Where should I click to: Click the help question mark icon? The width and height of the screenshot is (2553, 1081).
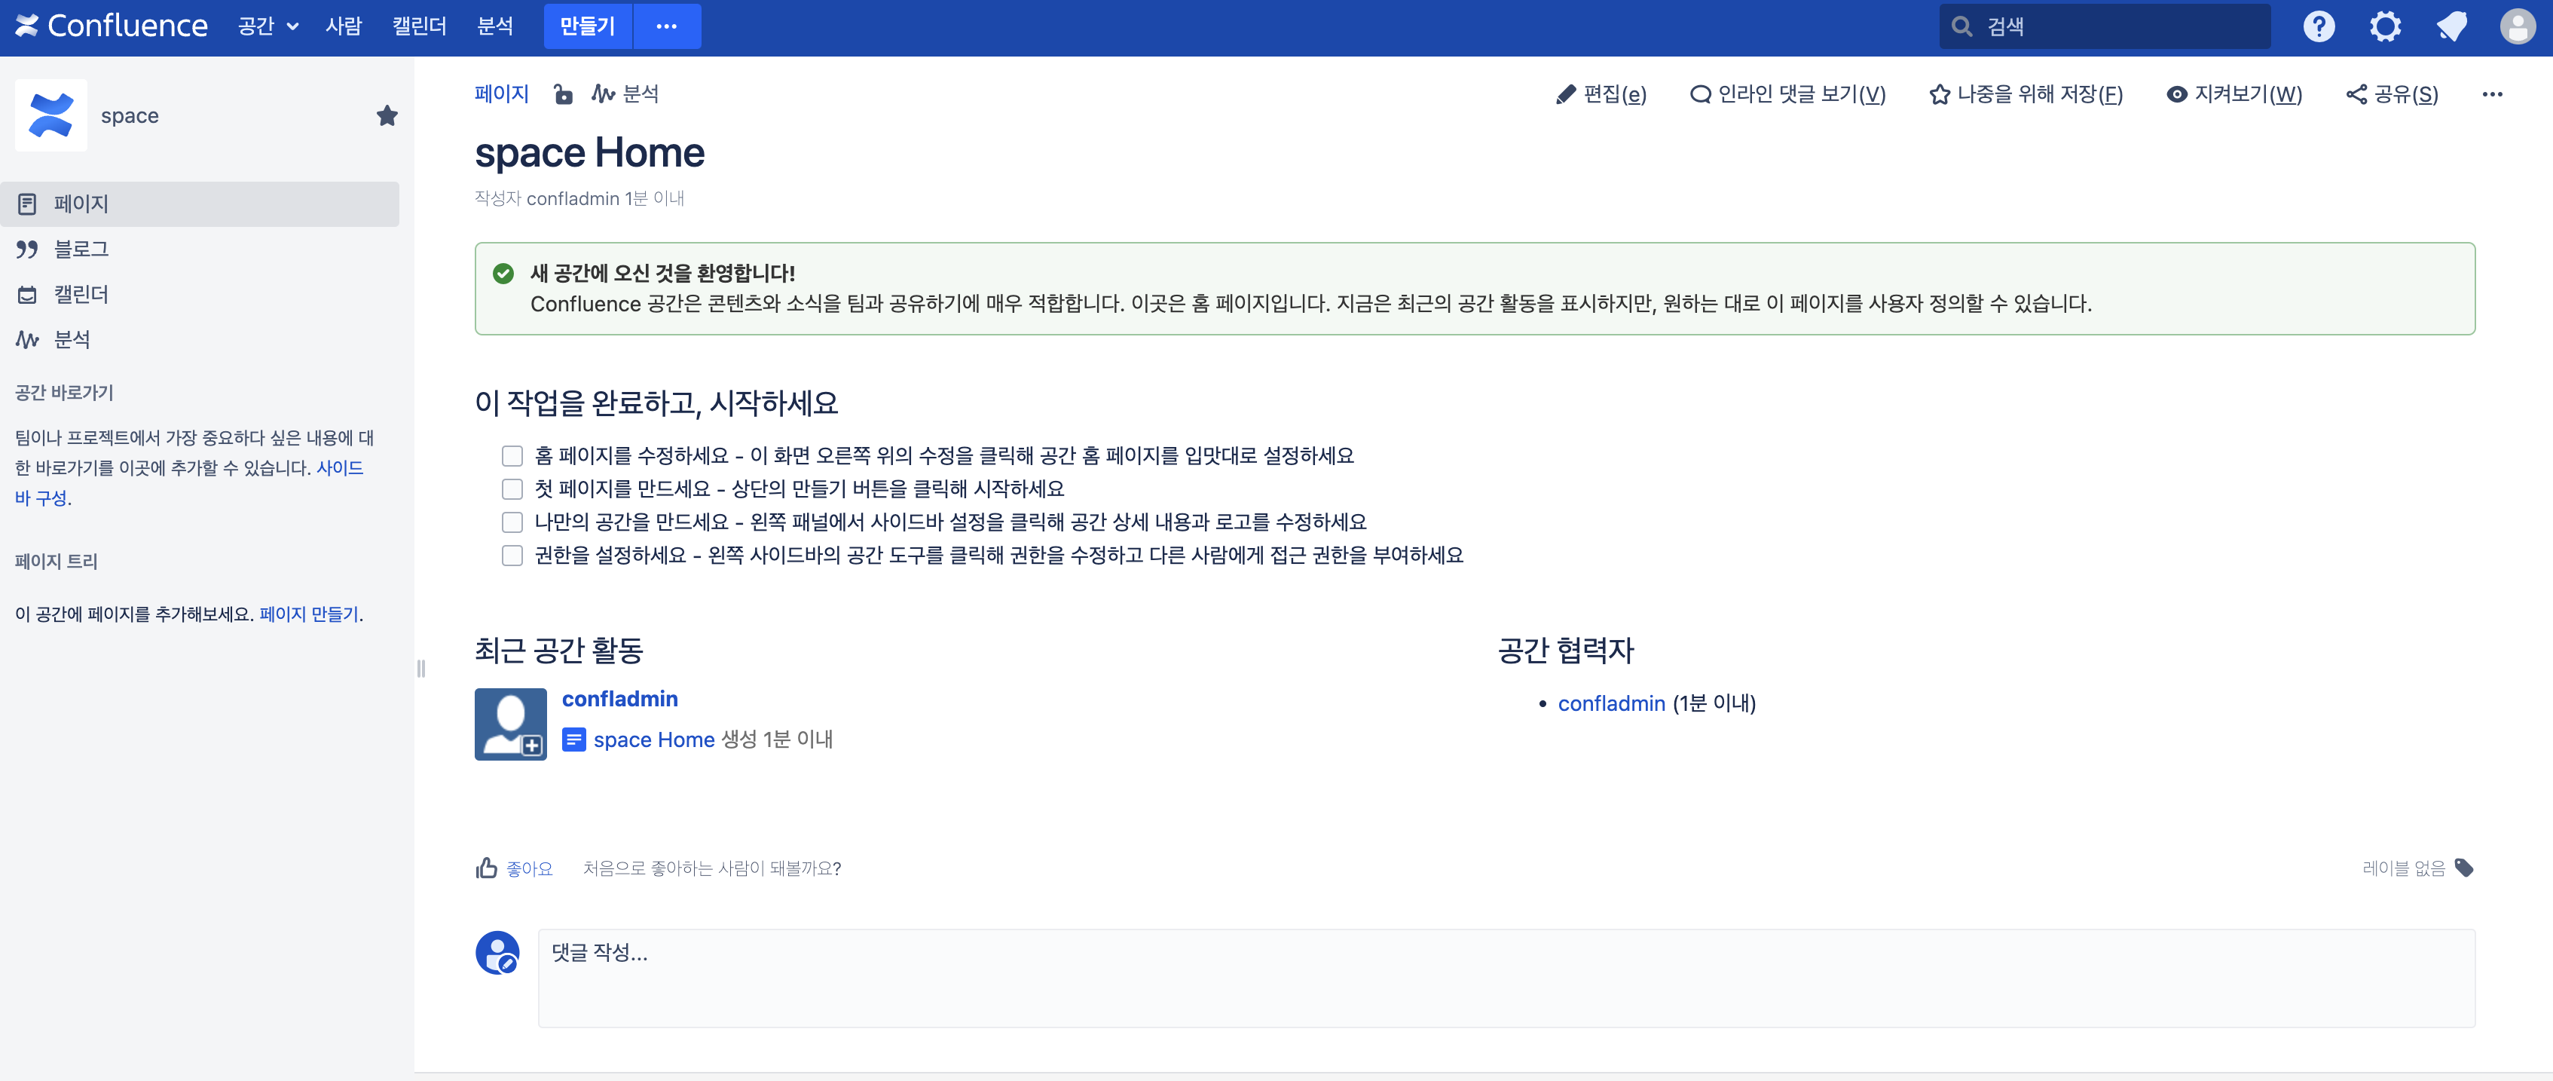click(2318, 27)
